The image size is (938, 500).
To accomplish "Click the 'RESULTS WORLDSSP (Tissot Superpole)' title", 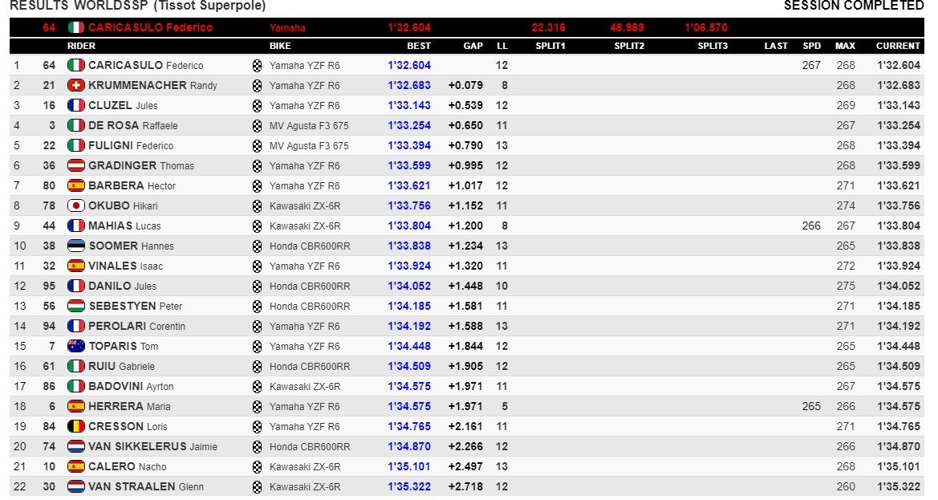I will click(x=138, y=6).
